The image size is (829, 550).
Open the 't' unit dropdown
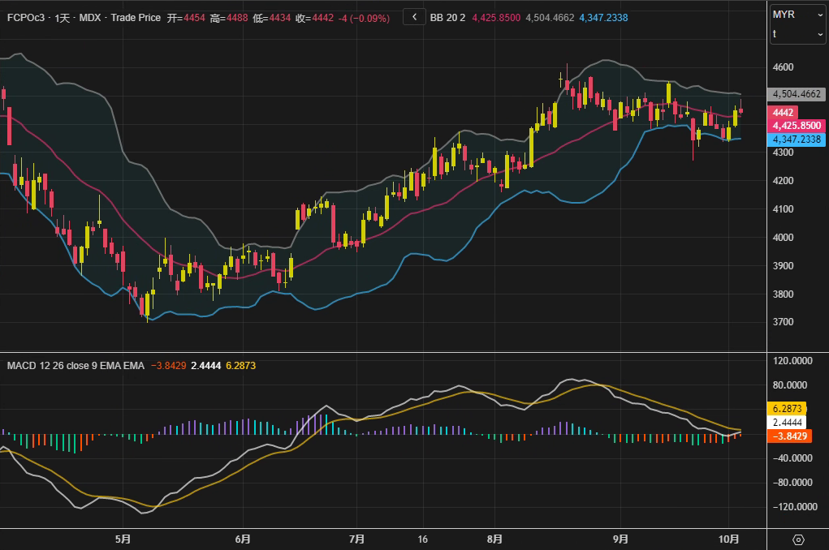point(797,33)
